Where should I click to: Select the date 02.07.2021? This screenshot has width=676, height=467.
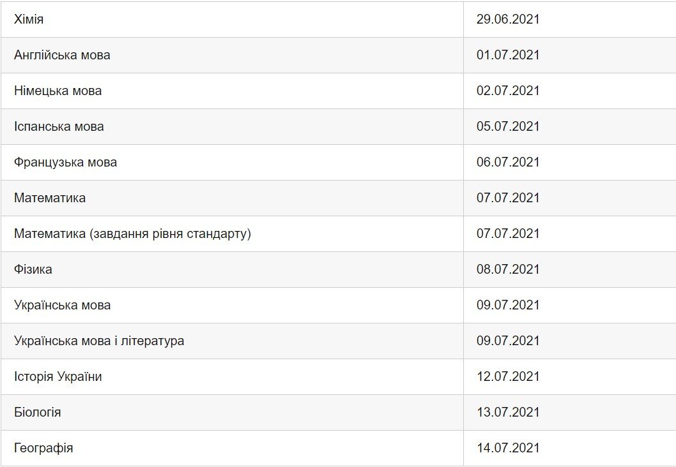point(508,91)
